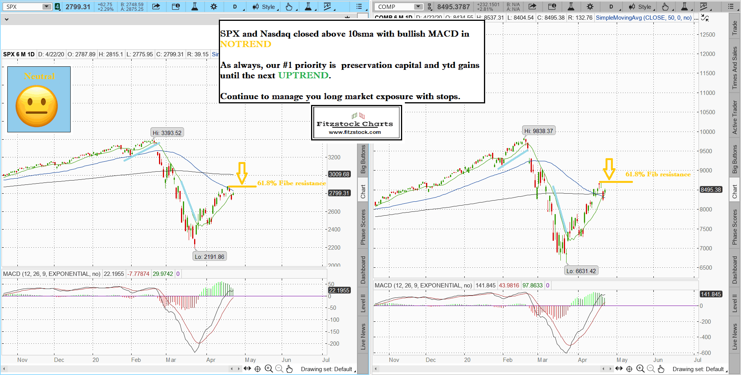Screen dimensions: 741x375
Task: Click the Edit Studies flask icon on SPX chart
Action: click(195, 7)
